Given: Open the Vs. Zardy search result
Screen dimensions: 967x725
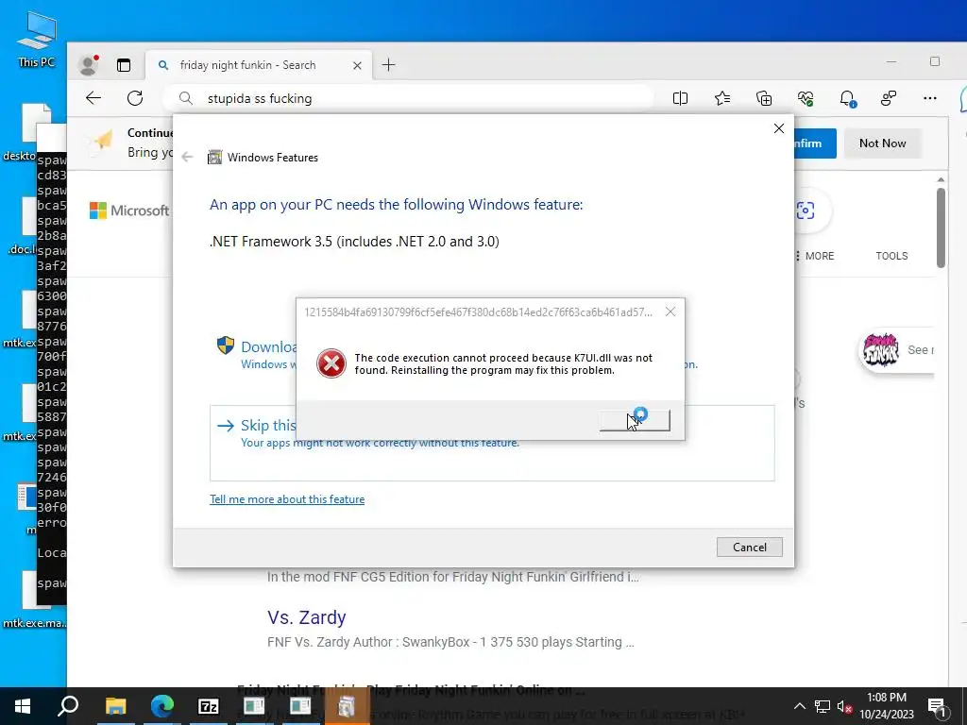Looking at the screenshot, I should coord(307,617).
